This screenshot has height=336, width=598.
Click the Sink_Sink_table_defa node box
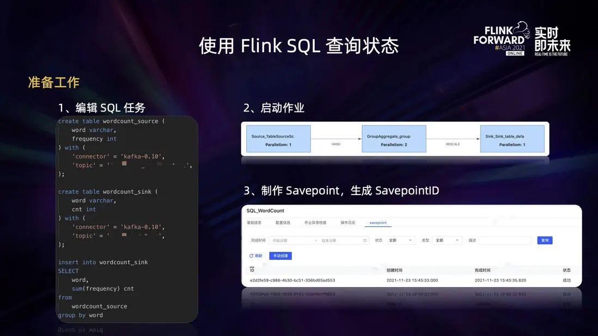click(512, 139)
